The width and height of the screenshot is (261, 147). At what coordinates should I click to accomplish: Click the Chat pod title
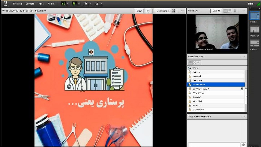pos(190,116)
